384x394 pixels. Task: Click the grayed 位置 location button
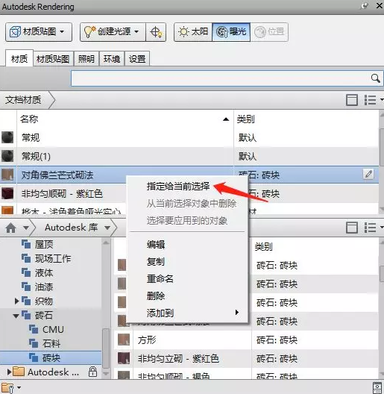click(x=269, y=32)
